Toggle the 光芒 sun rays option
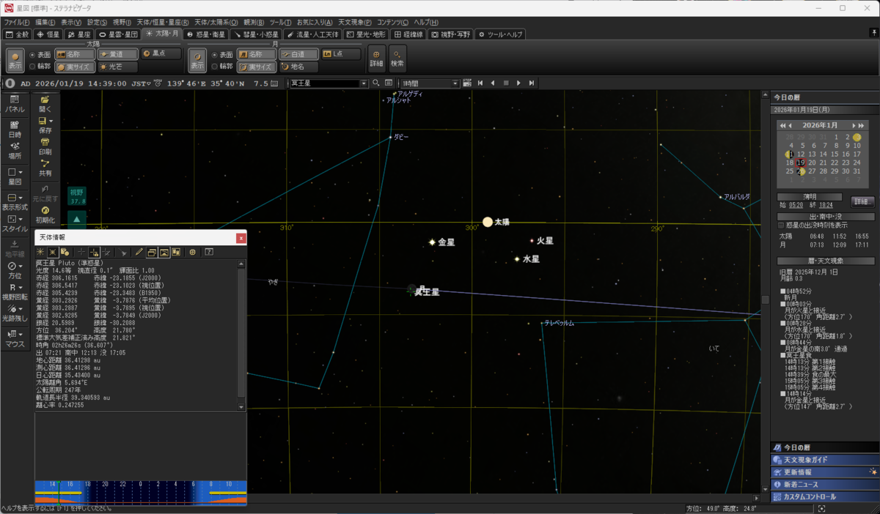 117,67
